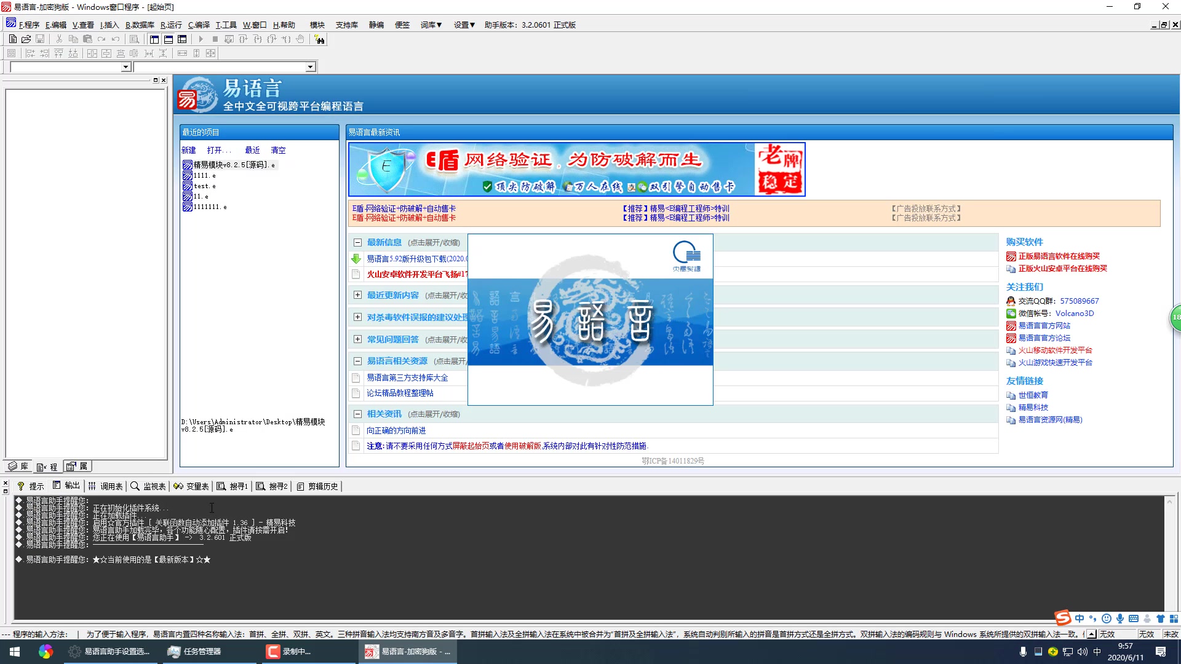Viewport: 1181px width, 664px height.
Task: Click the Open file toolbar icon
Action: pos(26,39)
